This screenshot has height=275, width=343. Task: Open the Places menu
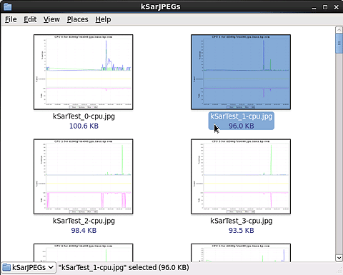(x=77, y=19)
